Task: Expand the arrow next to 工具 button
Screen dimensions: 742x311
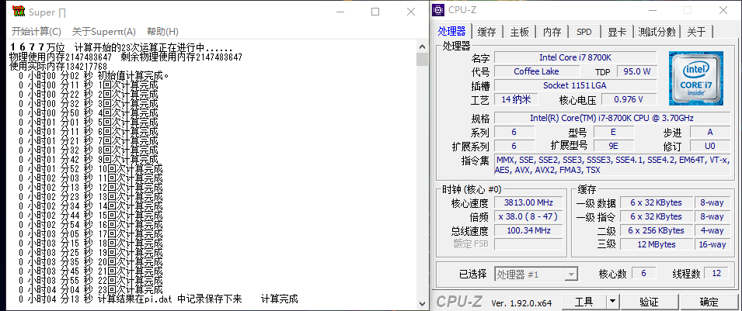Action: 612,301
